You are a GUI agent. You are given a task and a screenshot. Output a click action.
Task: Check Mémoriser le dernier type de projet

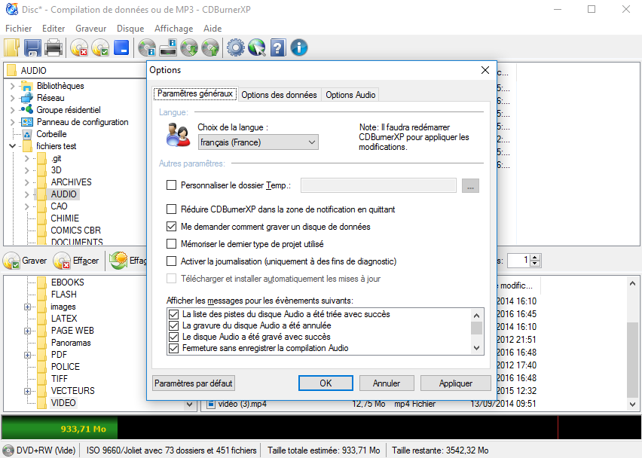171,244
